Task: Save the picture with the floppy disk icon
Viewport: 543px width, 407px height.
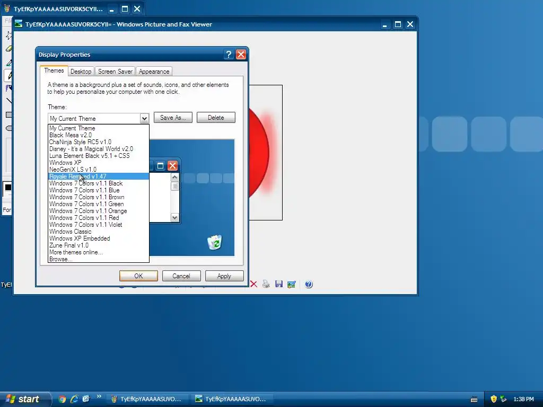Action: click(279, 284)
